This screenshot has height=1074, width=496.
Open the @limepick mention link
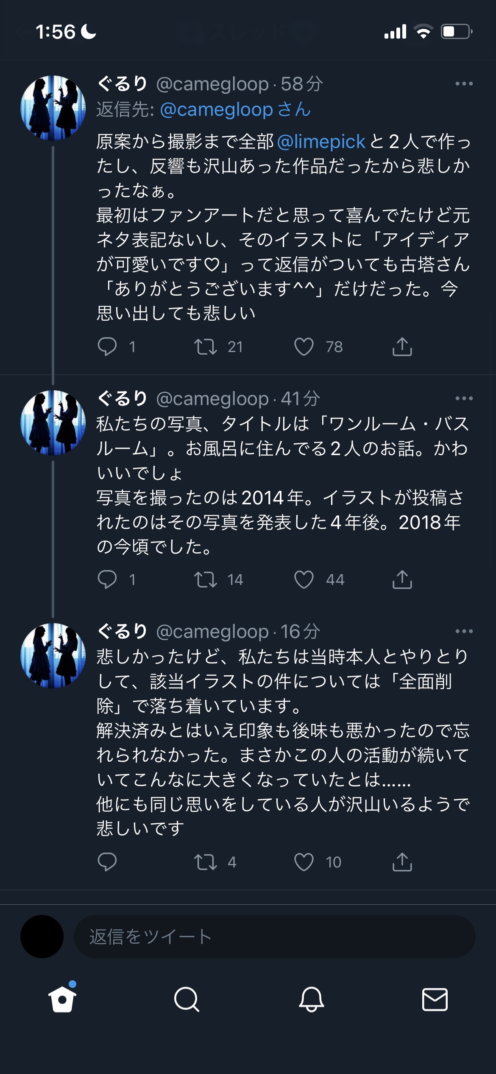[x=321, y=142]
